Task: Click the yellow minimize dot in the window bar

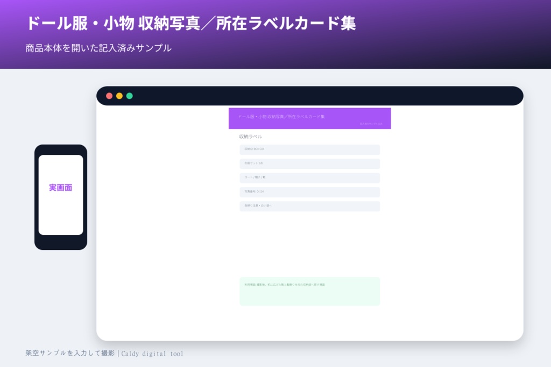Action: click(119, 96)
